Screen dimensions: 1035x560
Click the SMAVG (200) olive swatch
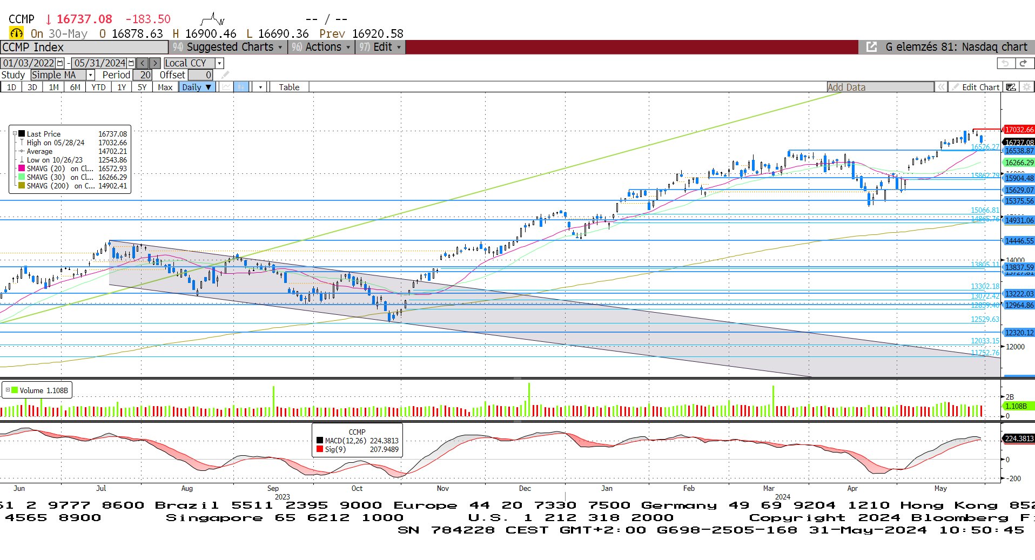22,186
